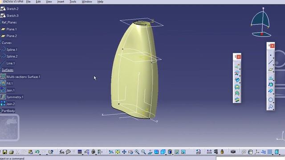Viewport: 285px width, 160px height.
Task: Select Sweep surface tool
Action: [x=237, y=80]
